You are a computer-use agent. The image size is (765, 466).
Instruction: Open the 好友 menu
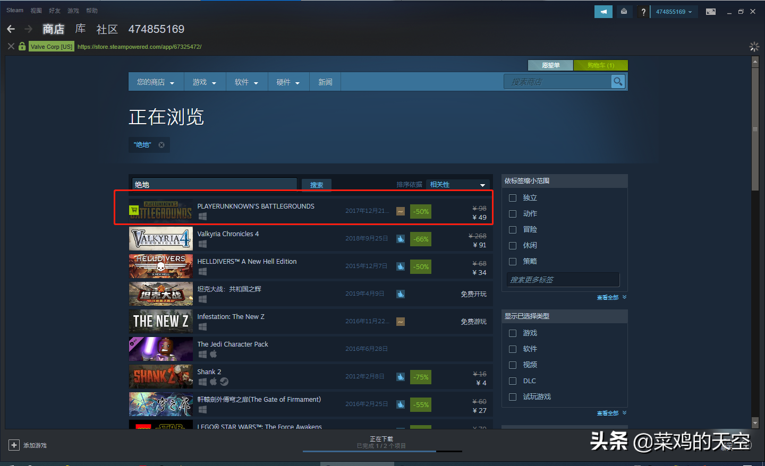(55, 11)
